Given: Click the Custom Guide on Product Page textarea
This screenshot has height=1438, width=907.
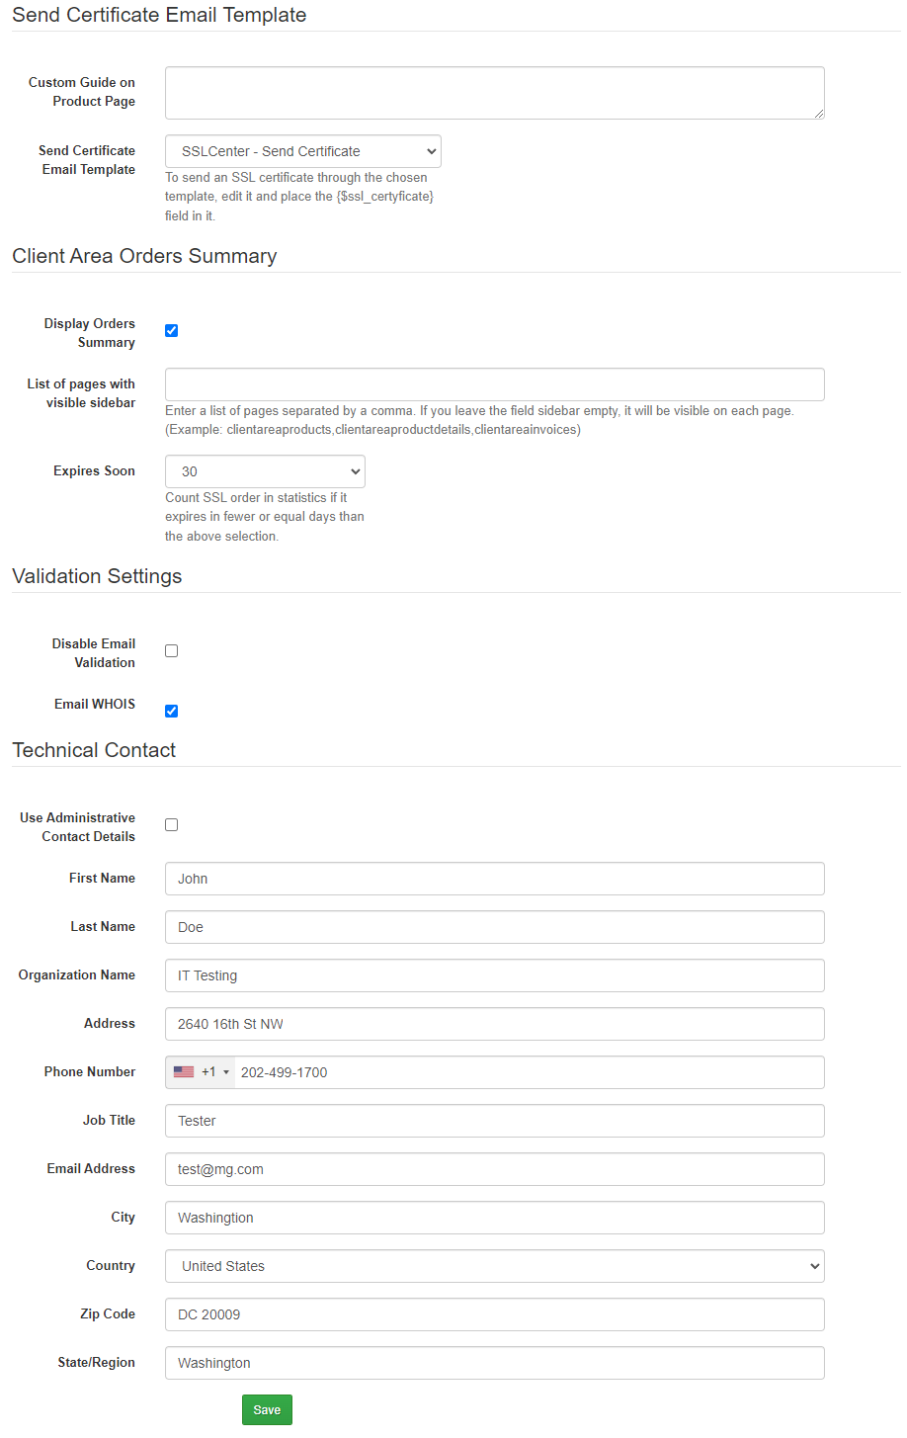Looking at the screenshot, I should [x=494, y=92].
